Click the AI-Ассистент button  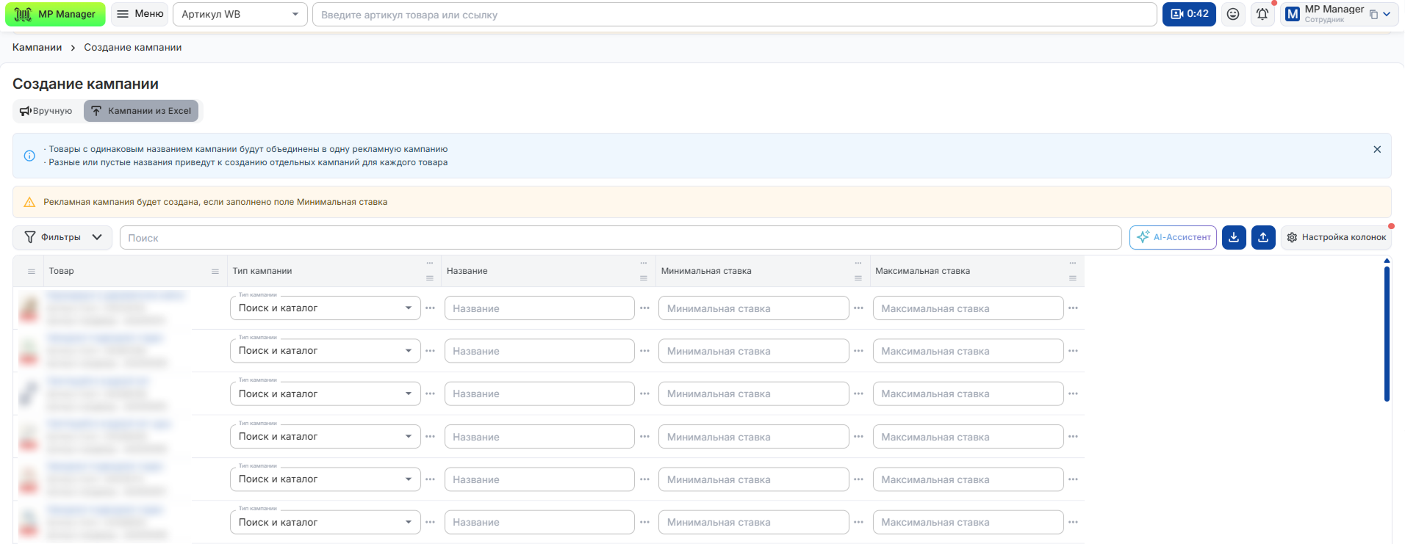(x=1173, y=237)
